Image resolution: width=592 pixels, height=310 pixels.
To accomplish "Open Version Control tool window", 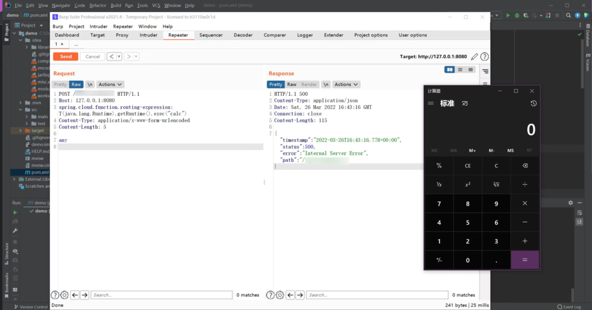I will coord(31,307).
